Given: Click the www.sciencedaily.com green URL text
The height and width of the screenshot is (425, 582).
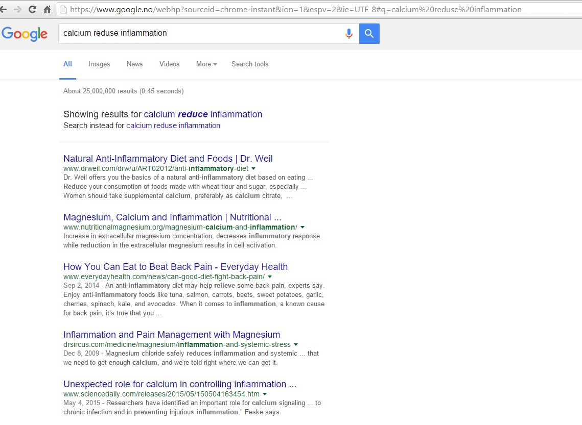Looking at the screenshot, I should coord(161,394).
